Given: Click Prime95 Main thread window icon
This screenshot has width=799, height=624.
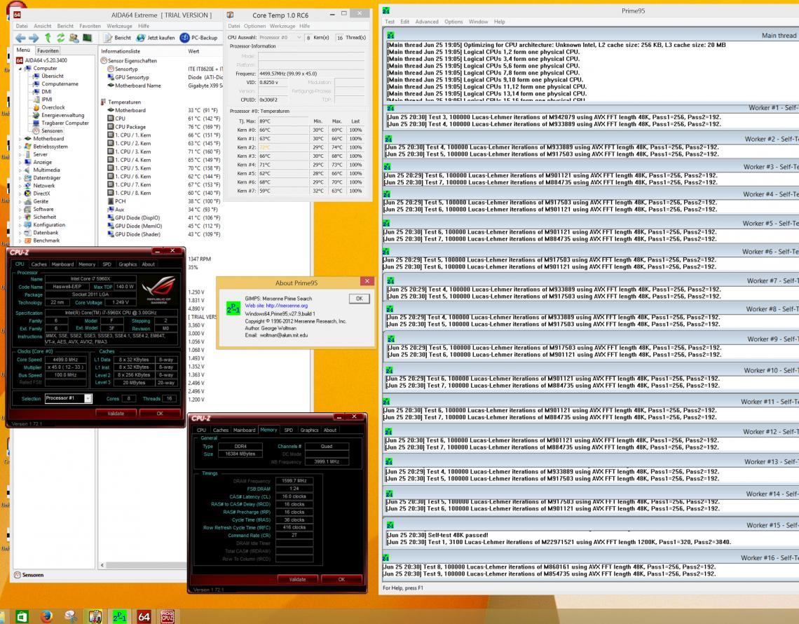Looking at the screenshot, I should [391, 35].
